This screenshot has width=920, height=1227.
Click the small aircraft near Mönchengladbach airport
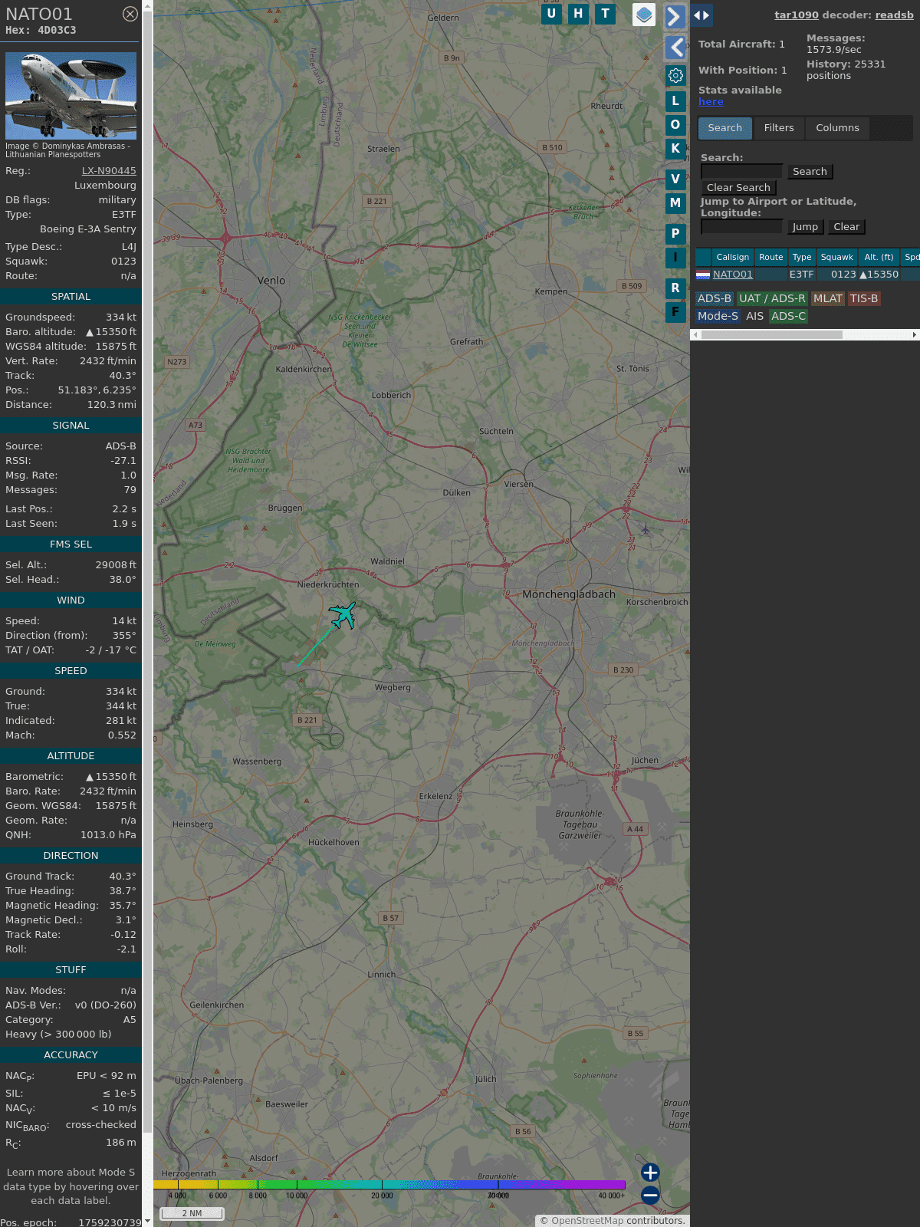pyautogui.click(x=646, y=529)
